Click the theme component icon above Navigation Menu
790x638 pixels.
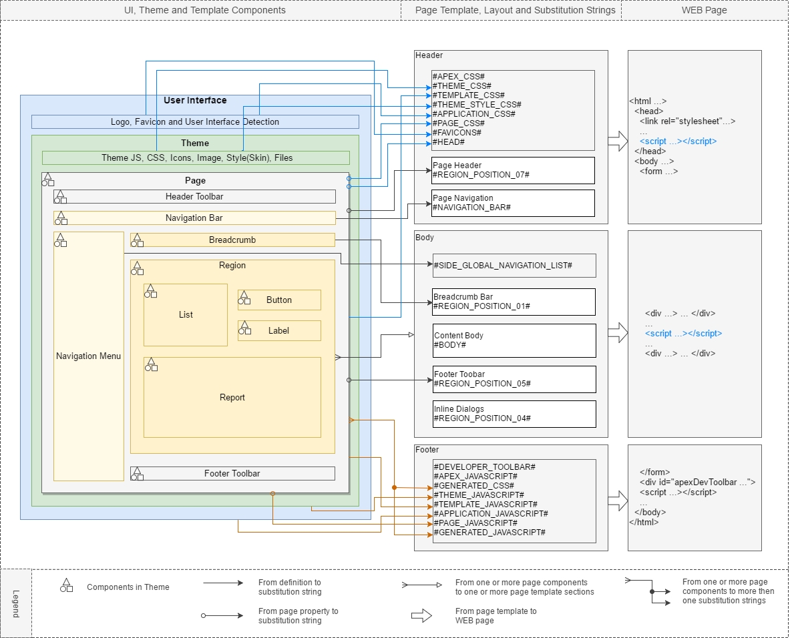[x=61, y=240]
